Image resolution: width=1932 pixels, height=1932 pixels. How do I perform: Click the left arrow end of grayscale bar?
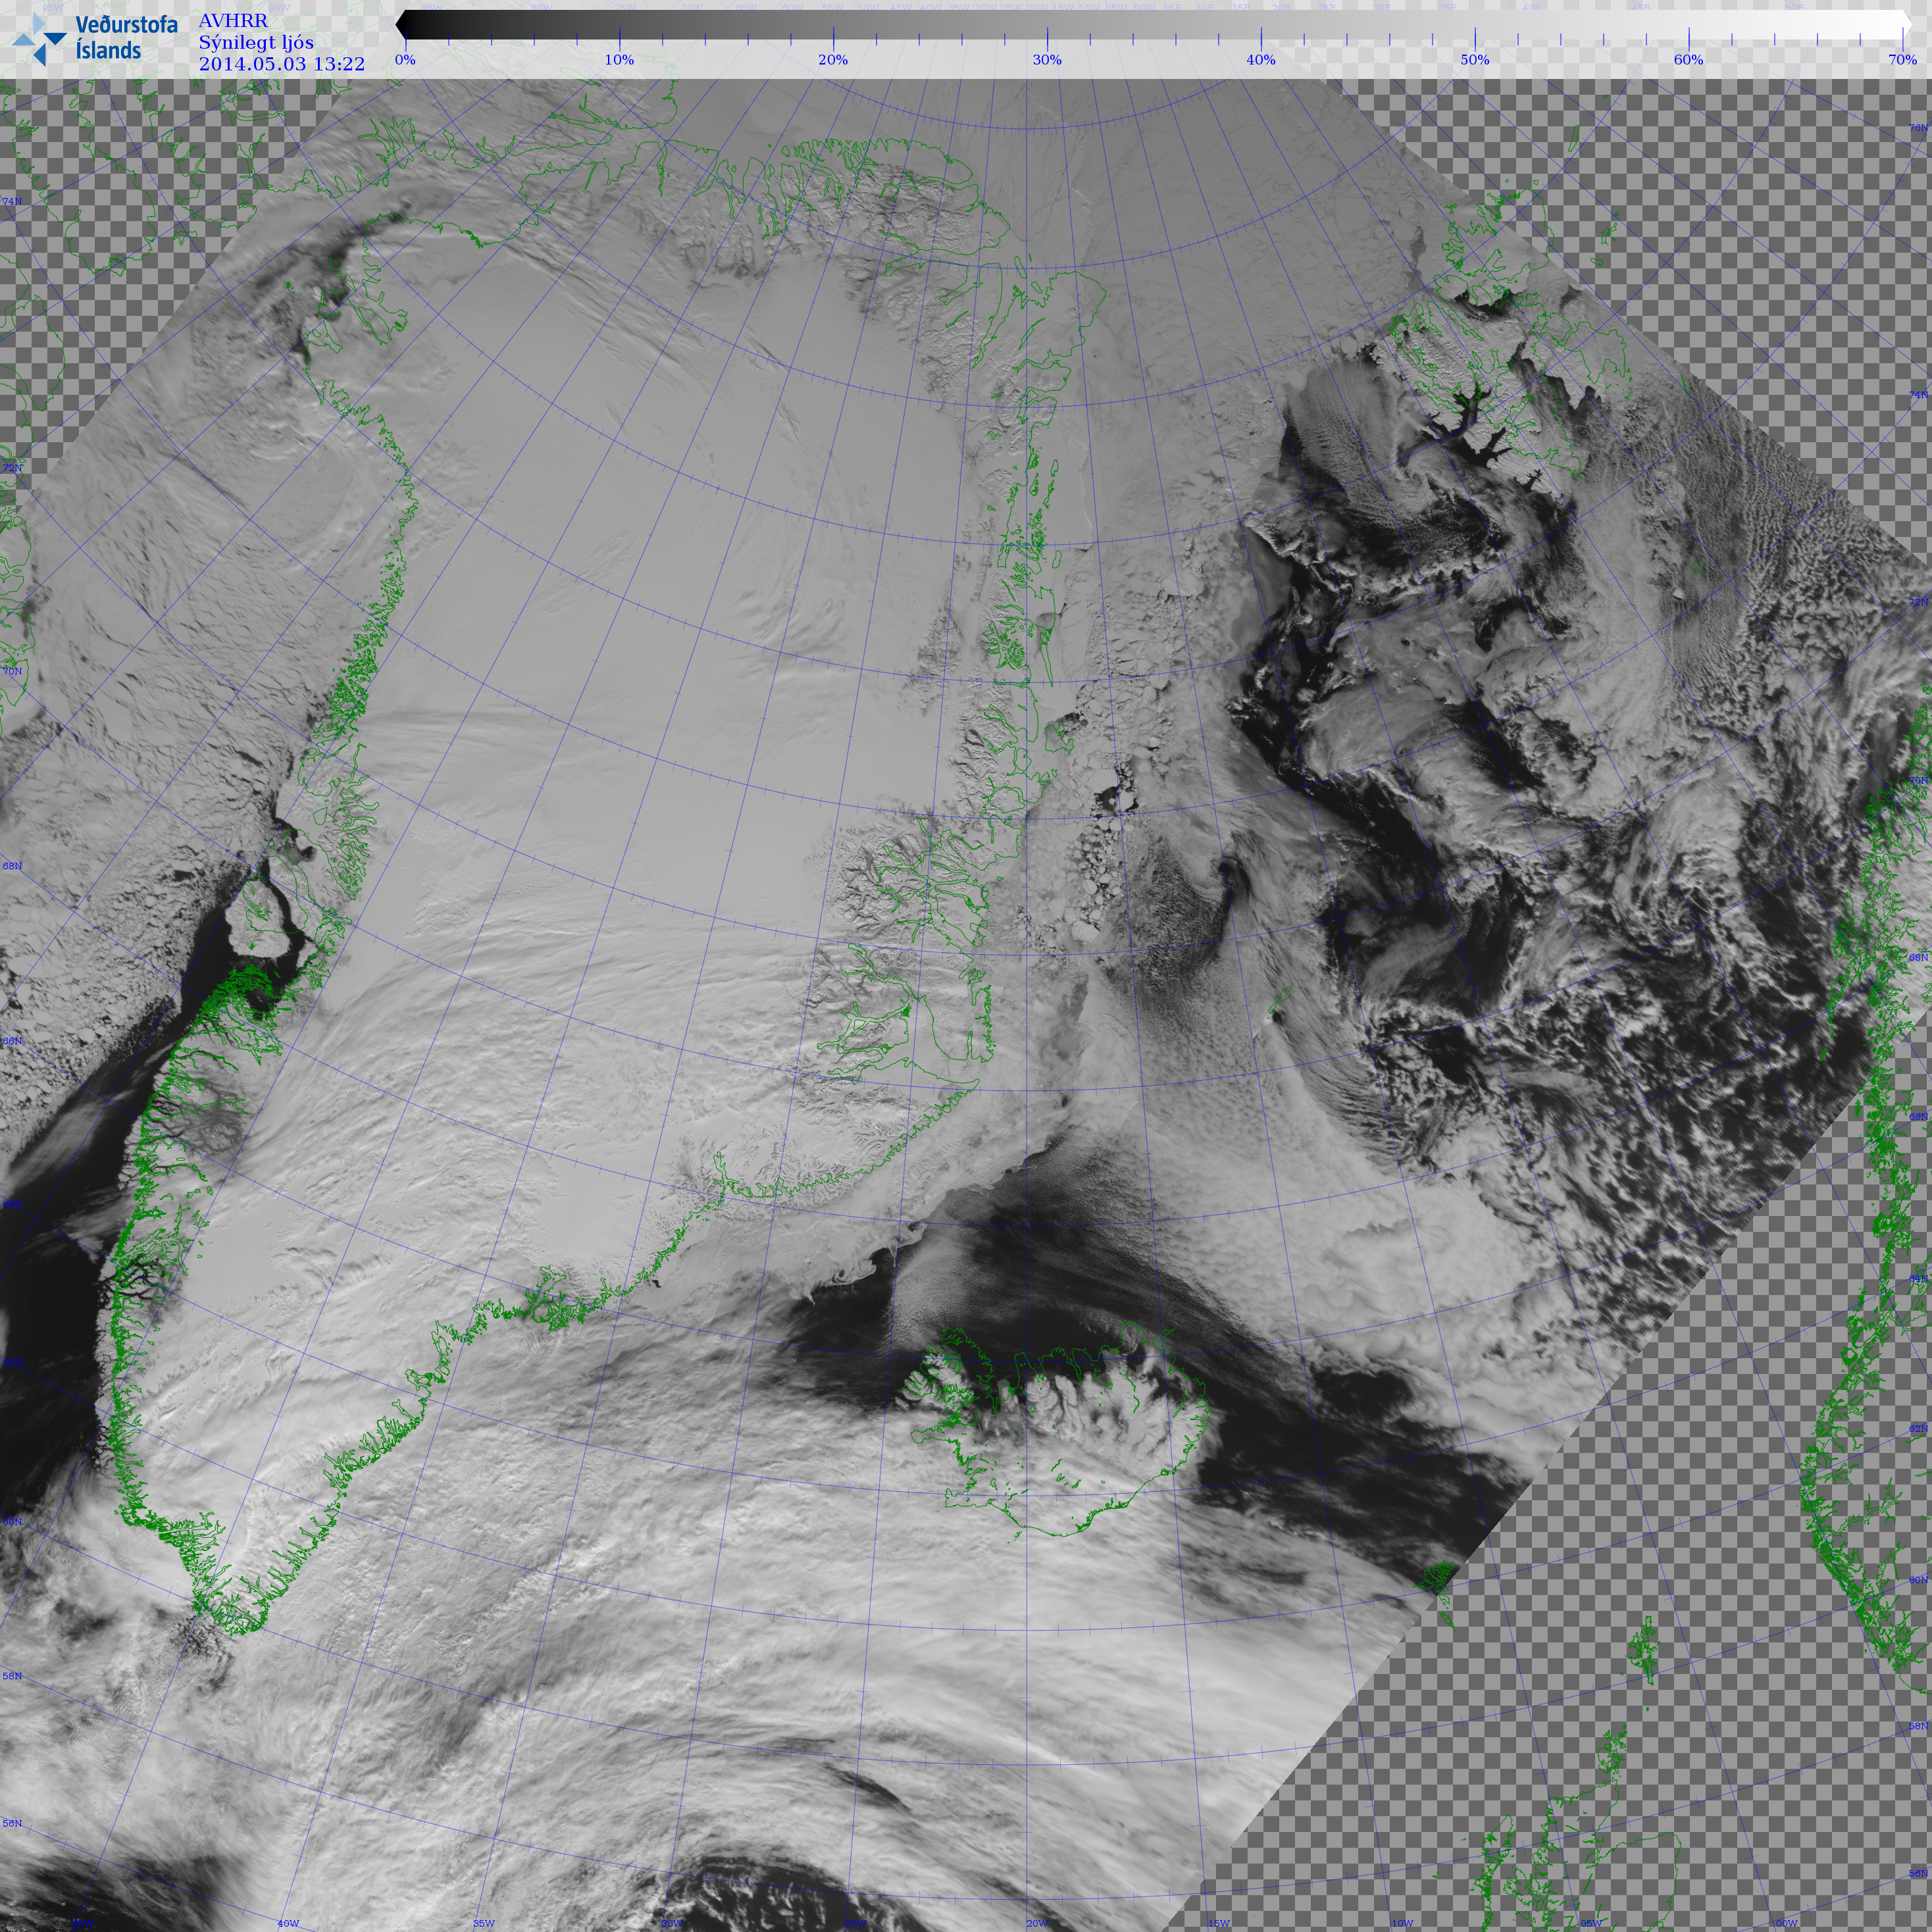click(401, 25)
